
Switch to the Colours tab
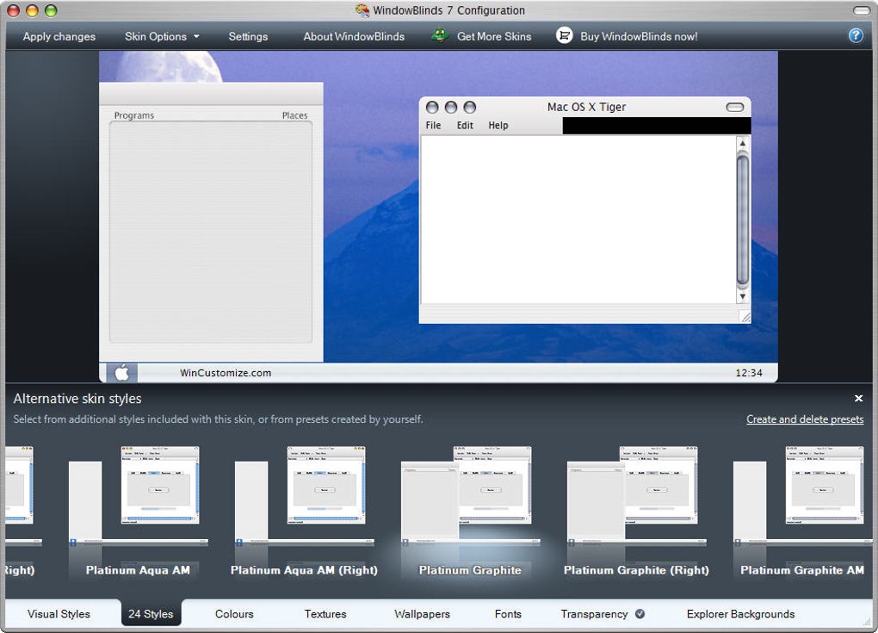[234, 614]
